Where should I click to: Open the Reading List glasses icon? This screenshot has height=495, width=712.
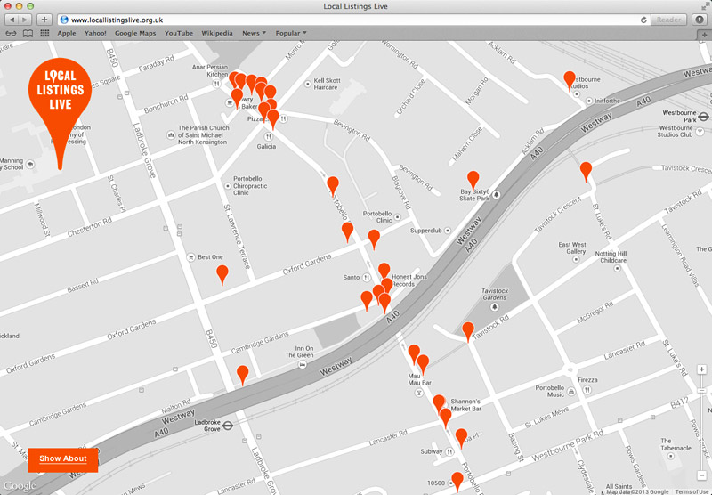click(11, 33)
